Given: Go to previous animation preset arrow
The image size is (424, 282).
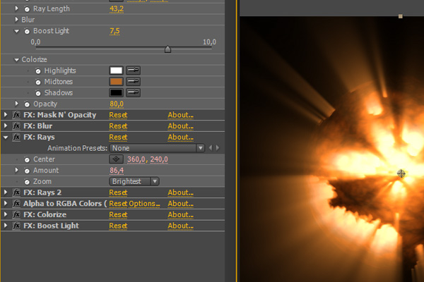Looking at the screenshot, I should tap(211, 148).
